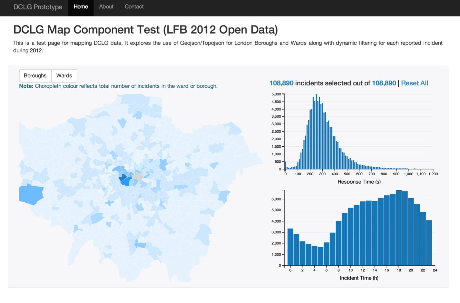Click the 24 tick label on incident time axis
The width and height of the screenshot is (460, 303).
[435, 270]
